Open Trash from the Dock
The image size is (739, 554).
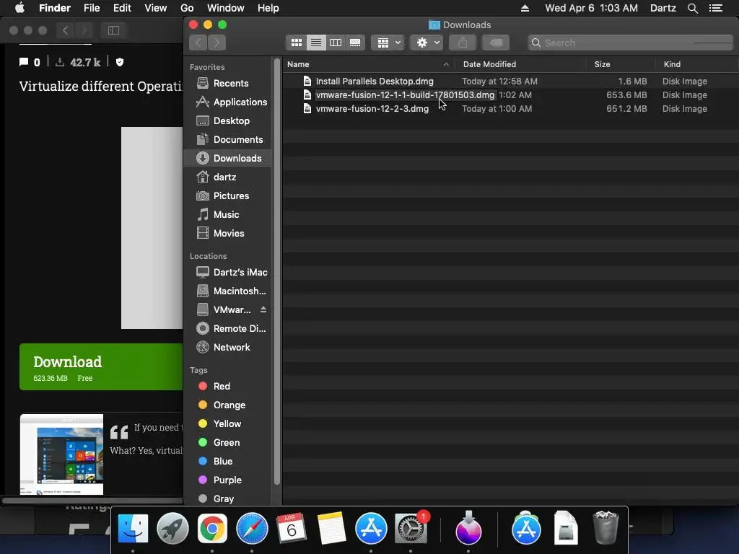(x=605, y=529)
